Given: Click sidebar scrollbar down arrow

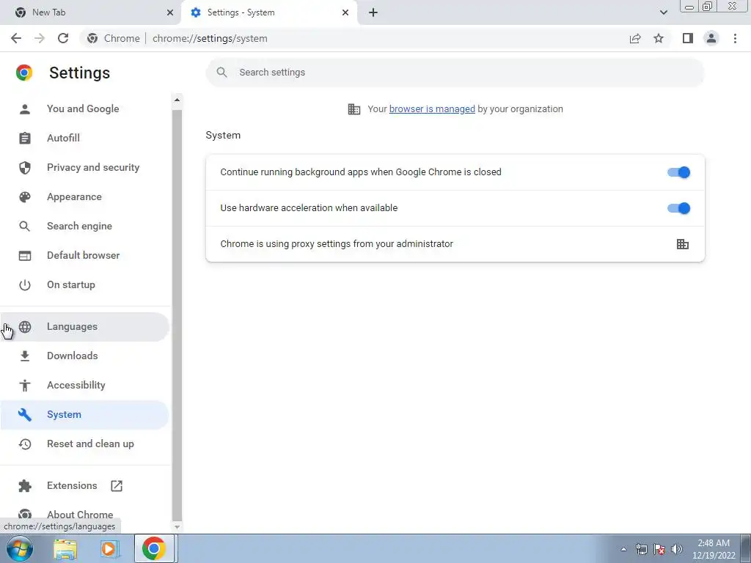Looking at the screenshot, I should tap(177, 526).
